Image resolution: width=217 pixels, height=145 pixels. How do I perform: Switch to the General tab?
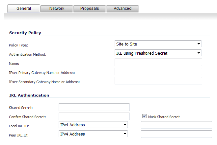pyautogui.click(x=24, y=9)
